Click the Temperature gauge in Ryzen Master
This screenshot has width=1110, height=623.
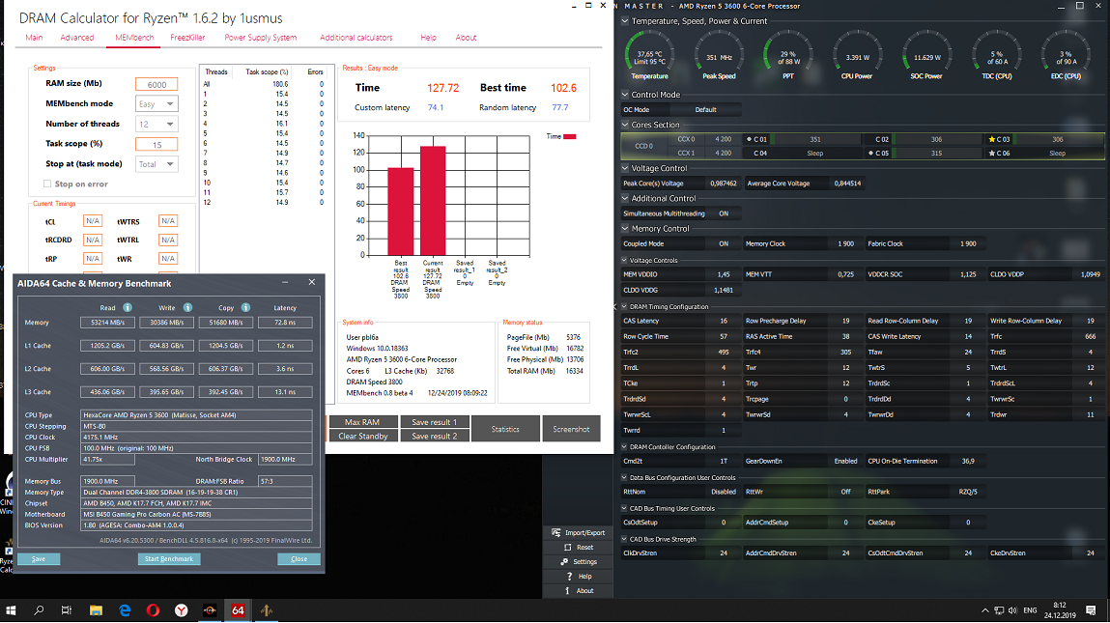pyautogui.click(x=649, y=56)
